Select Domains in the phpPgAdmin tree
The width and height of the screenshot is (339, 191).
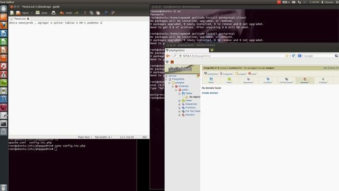tap(190, 115)
